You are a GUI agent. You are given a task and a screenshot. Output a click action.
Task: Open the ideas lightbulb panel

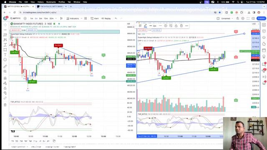pyautogui.click(x=264, y=57)
